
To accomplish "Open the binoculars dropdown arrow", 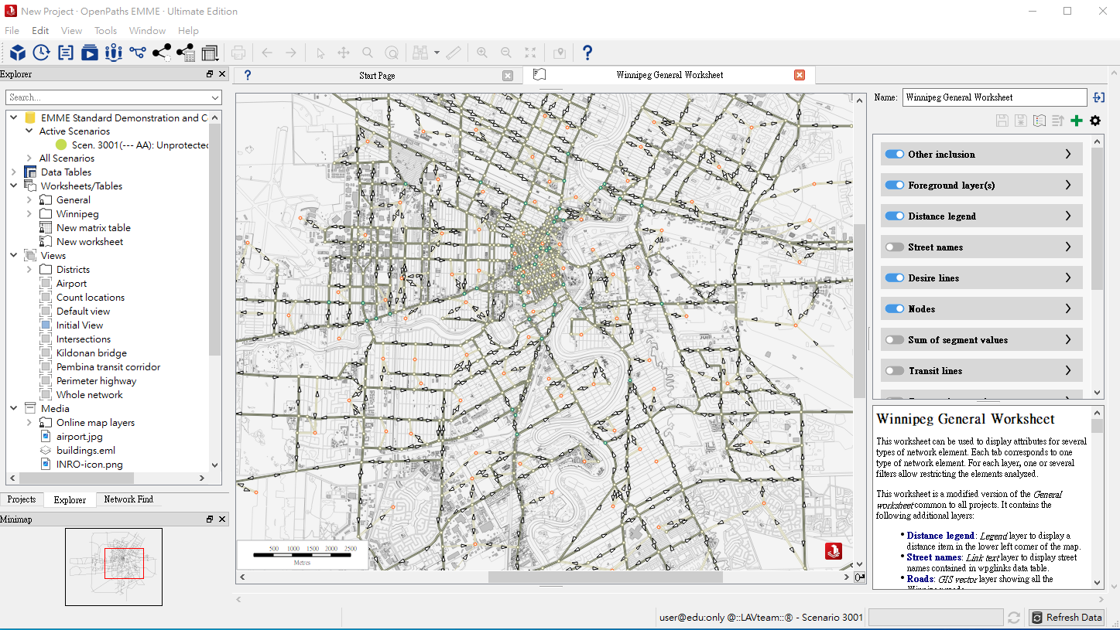I will pos(437,53).
